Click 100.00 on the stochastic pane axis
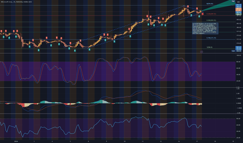The image size is (243, 143). 239,55
